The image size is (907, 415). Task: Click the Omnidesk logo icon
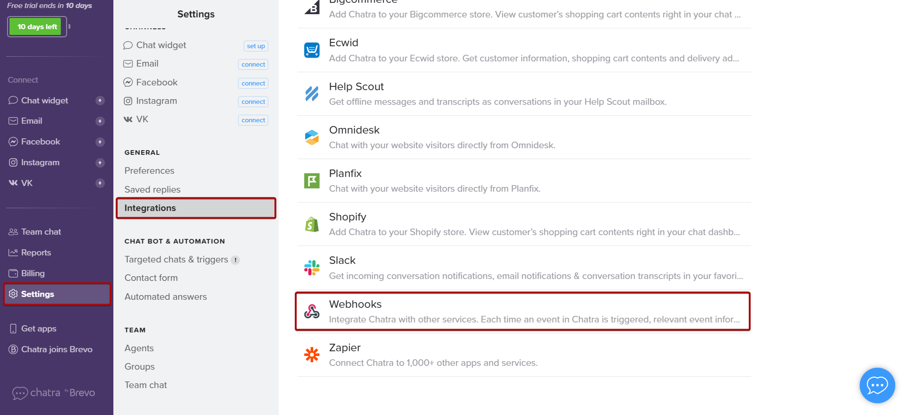click(312, 137)
